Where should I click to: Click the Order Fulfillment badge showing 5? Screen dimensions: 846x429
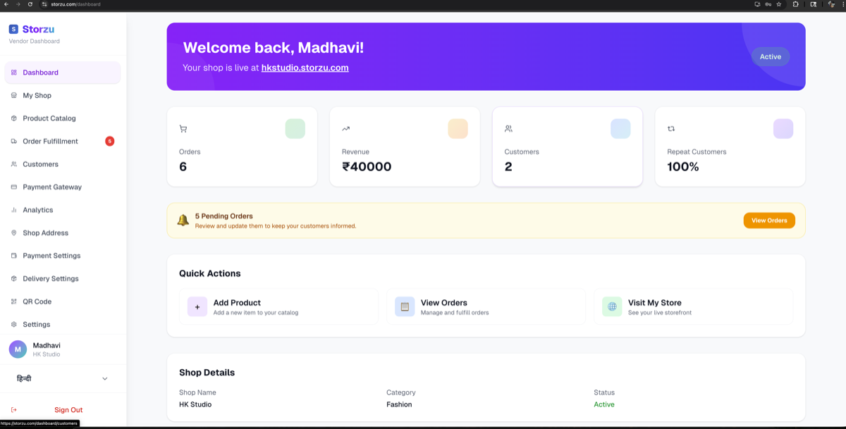pyautogui.click(x=109, y=141)
